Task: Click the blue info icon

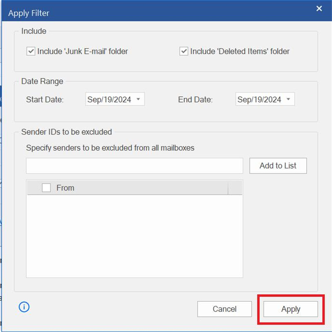Action: 24,307
